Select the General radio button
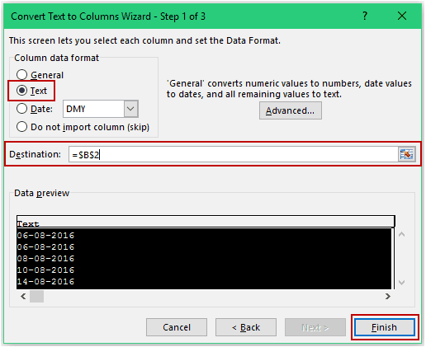 click(x=22, y=75)
